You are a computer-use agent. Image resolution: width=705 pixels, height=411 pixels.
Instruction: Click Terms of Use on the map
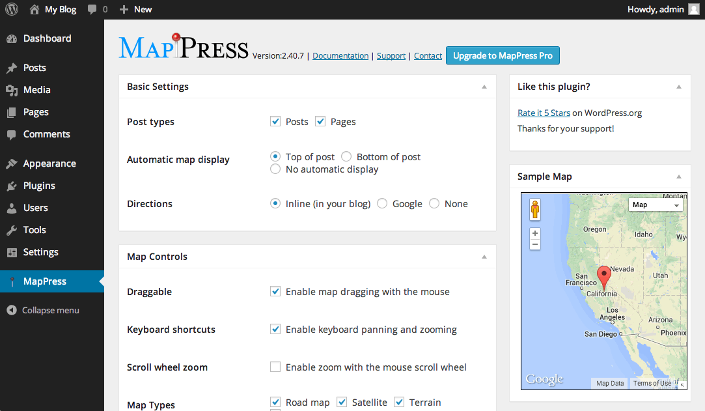(x=652, y=383)
